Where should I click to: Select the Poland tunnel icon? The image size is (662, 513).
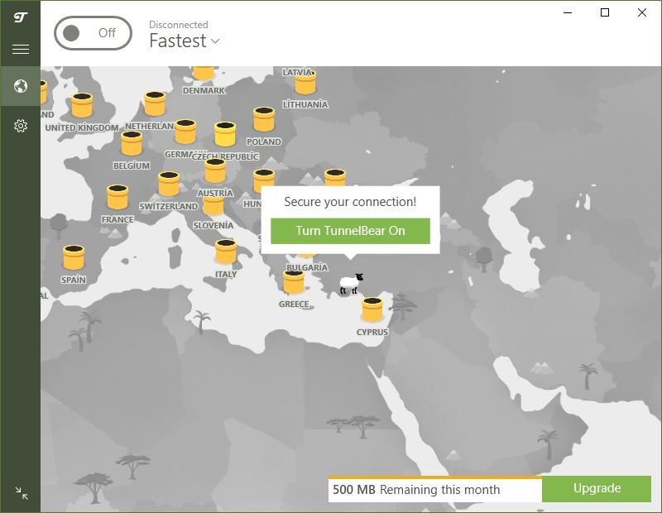(x=264, y=119)
